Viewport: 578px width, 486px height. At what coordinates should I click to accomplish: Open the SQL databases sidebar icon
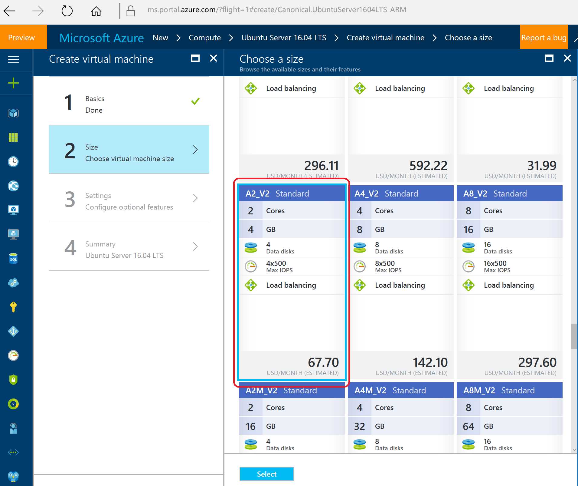click(13, 259)
